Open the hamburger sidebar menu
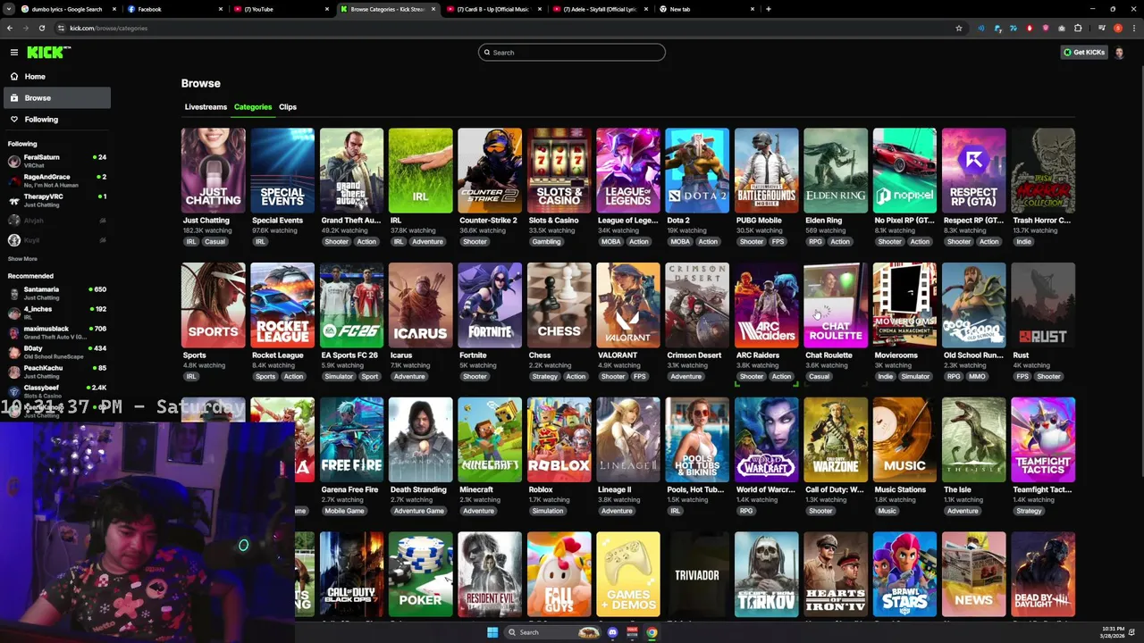This screenshot has height=643, width=1144. [14, 53]
